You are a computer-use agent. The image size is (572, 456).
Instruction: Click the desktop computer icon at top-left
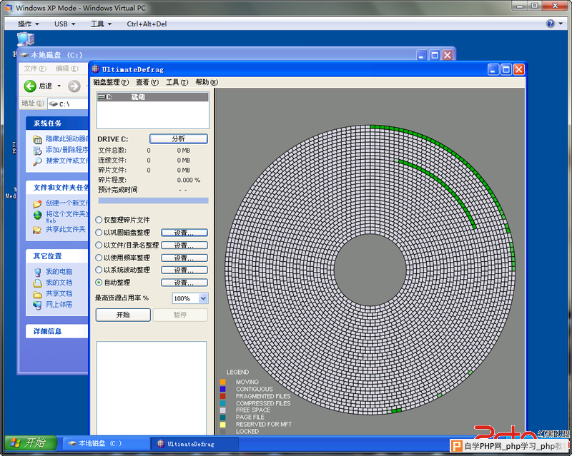point(26,39)
